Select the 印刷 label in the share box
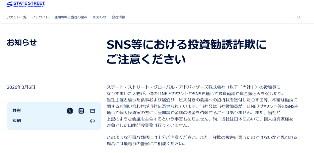Screen dimensions: 314x153 pyautogui.click(x=17, y=121)
